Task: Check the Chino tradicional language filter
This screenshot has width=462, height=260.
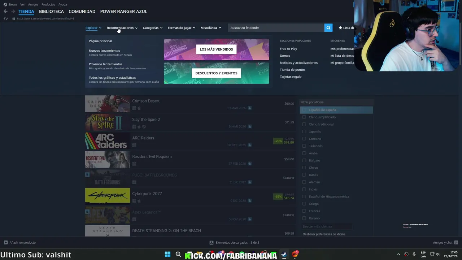Action: [304, 124]
